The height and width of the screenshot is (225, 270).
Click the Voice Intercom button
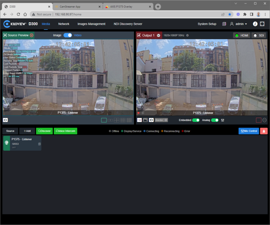click(65, 131)
